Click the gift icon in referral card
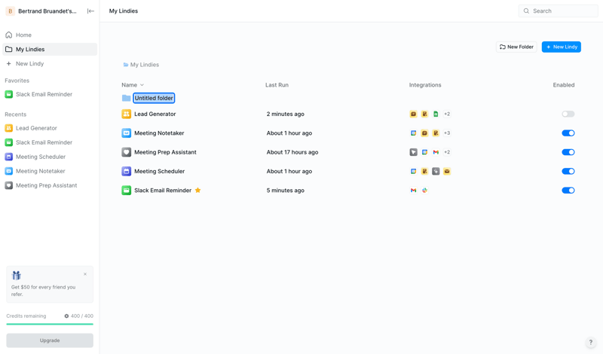The image size is (603, 354). (16, 275)
